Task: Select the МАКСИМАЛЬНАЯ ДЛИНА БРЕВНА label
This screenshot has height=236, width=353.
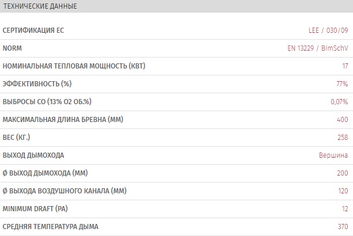Action: tap(63, 120)
